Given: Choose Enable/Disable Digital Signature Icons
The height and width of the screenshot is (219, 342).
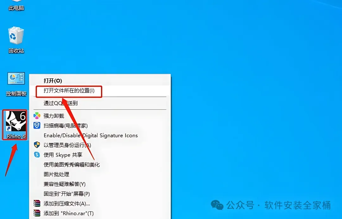Looking at the screenshot, I should (x=100, y=135).
